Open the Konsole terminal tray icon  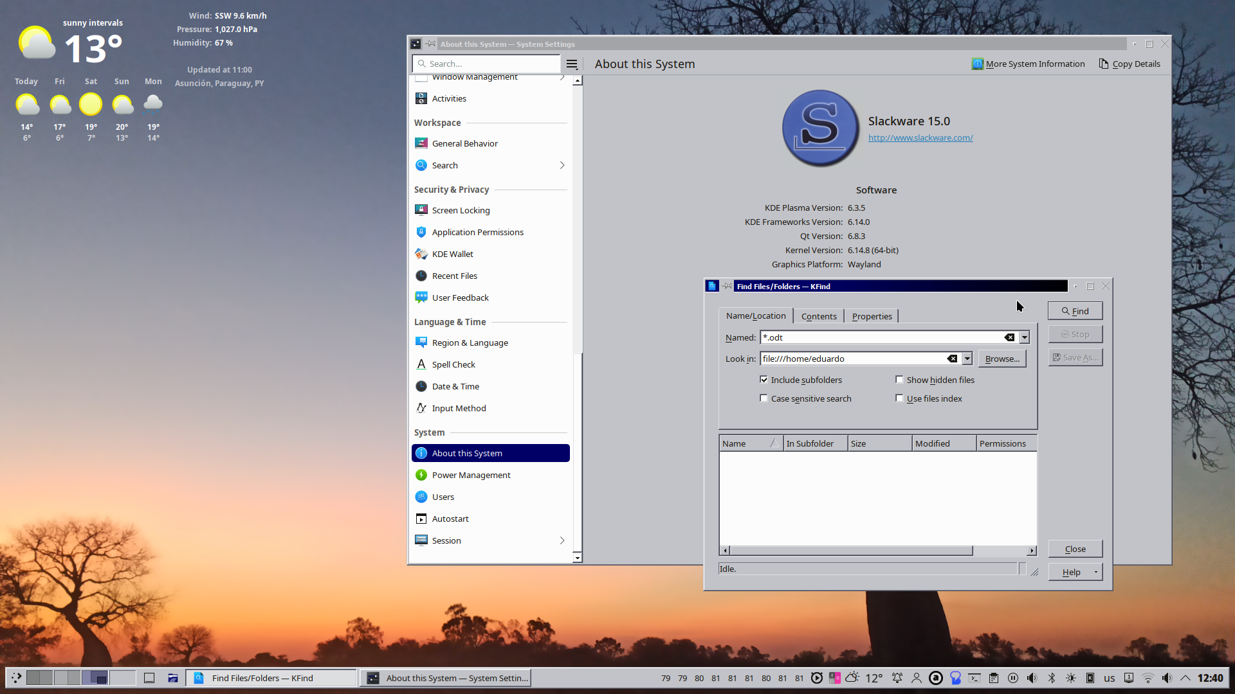(974, 678)
